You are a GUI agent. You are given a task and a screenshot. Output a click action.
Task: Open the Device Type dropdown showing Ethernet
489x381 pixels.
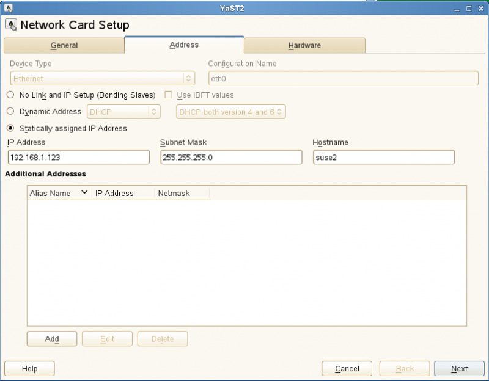click(x=101, y=78)
